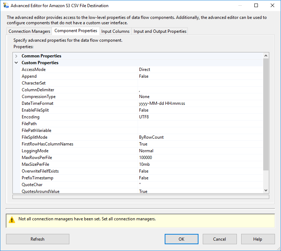The width and height of the screenshot is (281, 251).
Task: Select the FirstRowHasColumnNames property name
Action: [x=47, y=144]
